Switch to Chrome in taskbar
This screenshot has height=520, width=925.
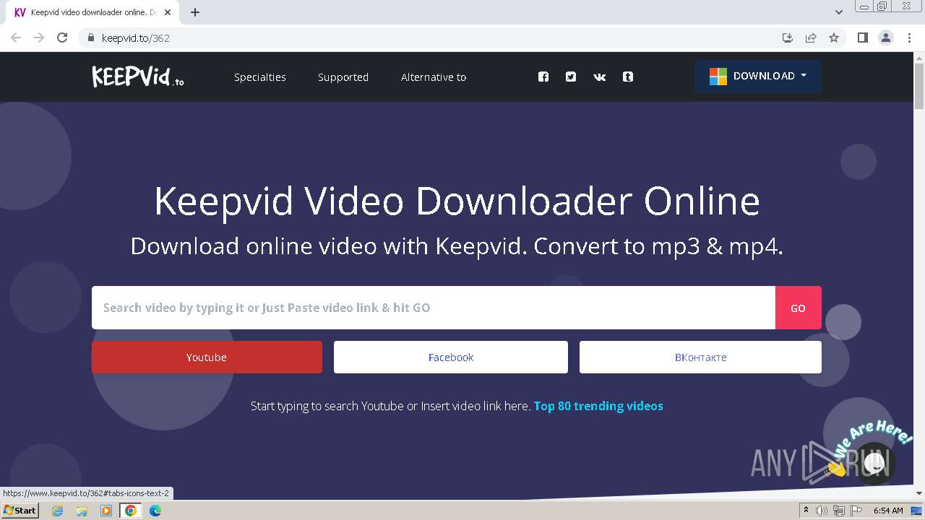coord(130,511)
